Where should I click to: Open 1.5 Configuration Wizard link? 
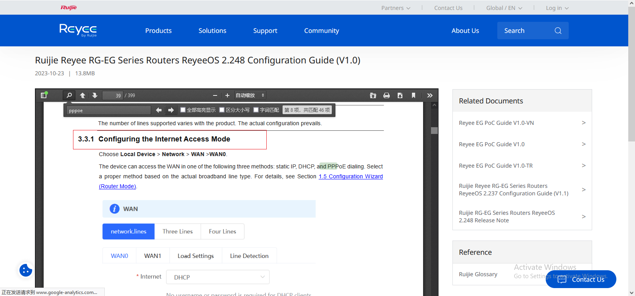[351, 176]
